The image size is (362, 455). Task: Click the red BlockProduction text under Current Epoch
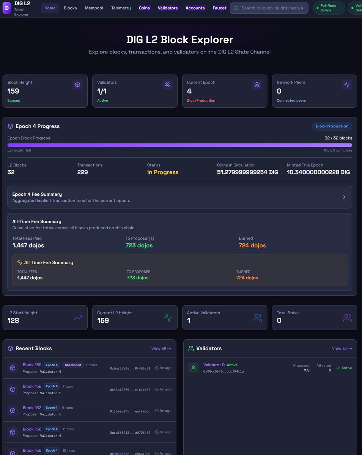pos(201,100)
